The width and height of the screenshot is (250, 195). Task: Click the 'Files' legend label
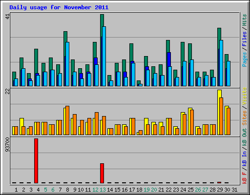click(245, 39)
